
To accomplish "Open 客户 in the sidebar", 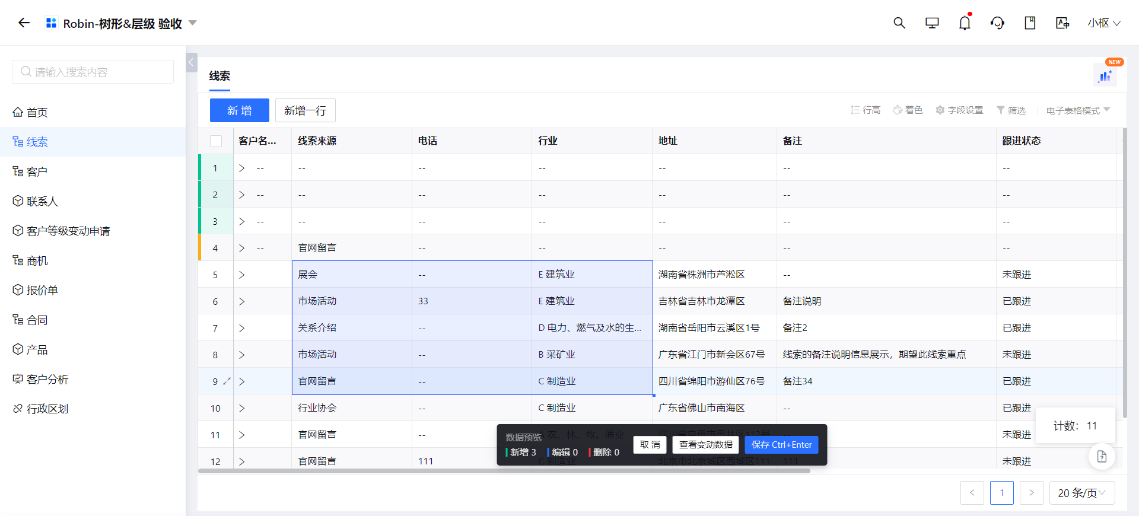I will (93, 171).
